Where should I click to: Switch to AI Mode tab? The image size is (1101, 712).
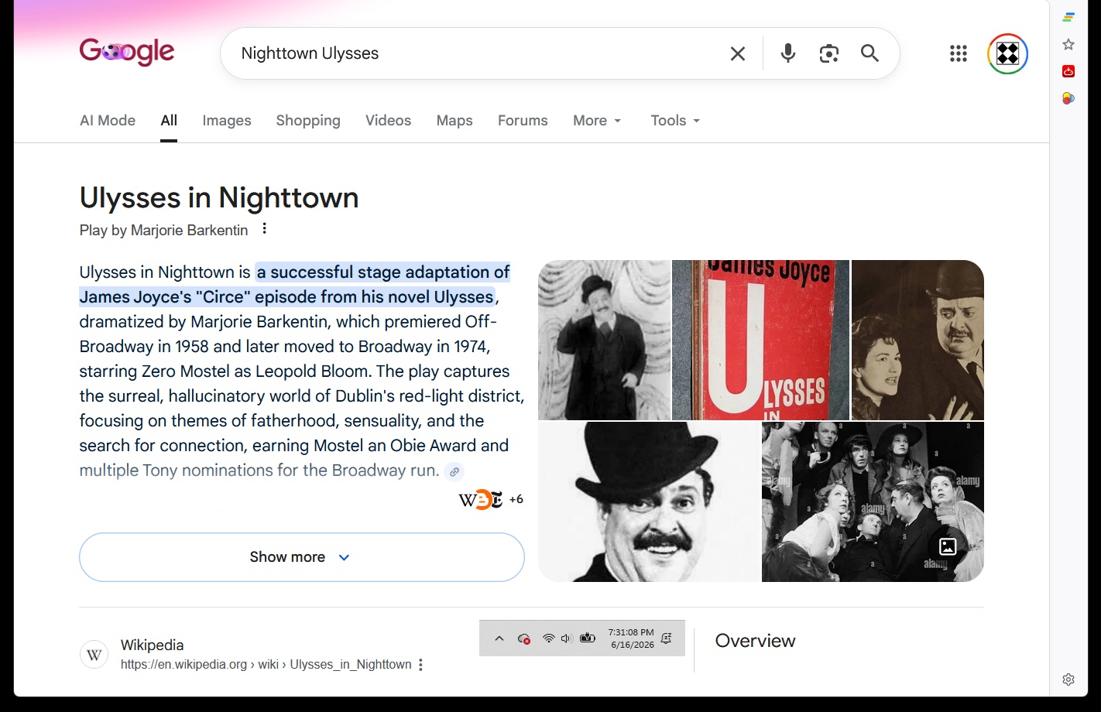108,121
